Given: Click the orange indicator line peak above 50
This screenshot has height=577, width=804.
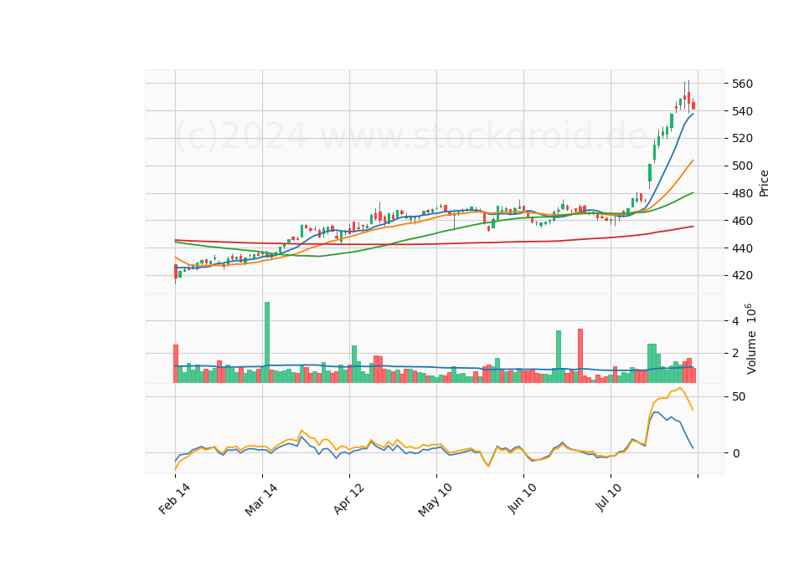Looking at the screenshot, I should [680, 388].
